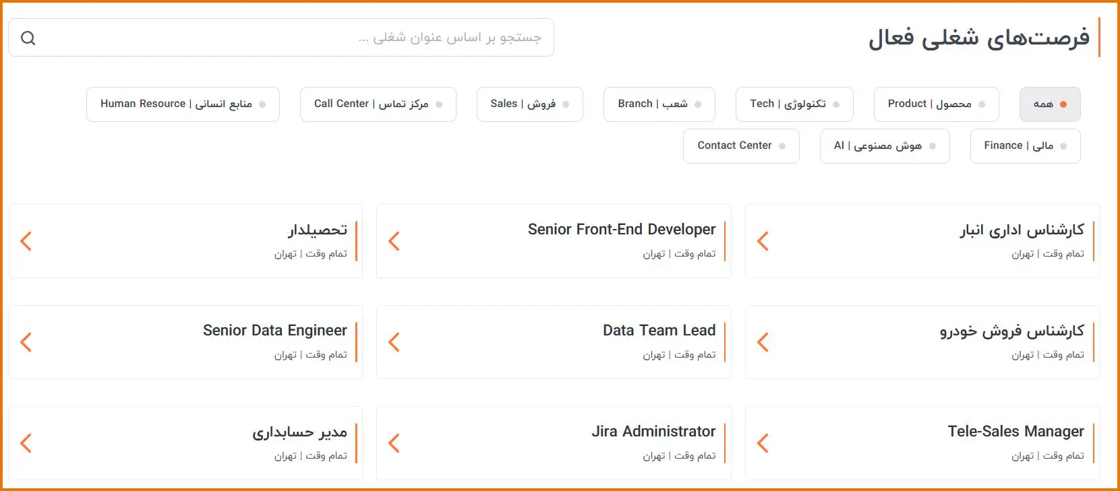Select the Tech | تکنولوژی filter

click(x=794, y=104)
